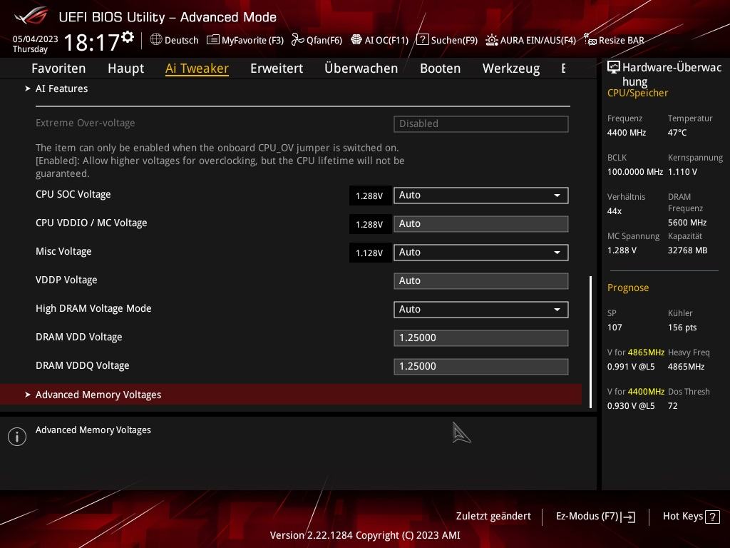This screenshot has width=730, height=548.
Task: Click the Hardware monitor screen icon
Action: tap(614, 68)
